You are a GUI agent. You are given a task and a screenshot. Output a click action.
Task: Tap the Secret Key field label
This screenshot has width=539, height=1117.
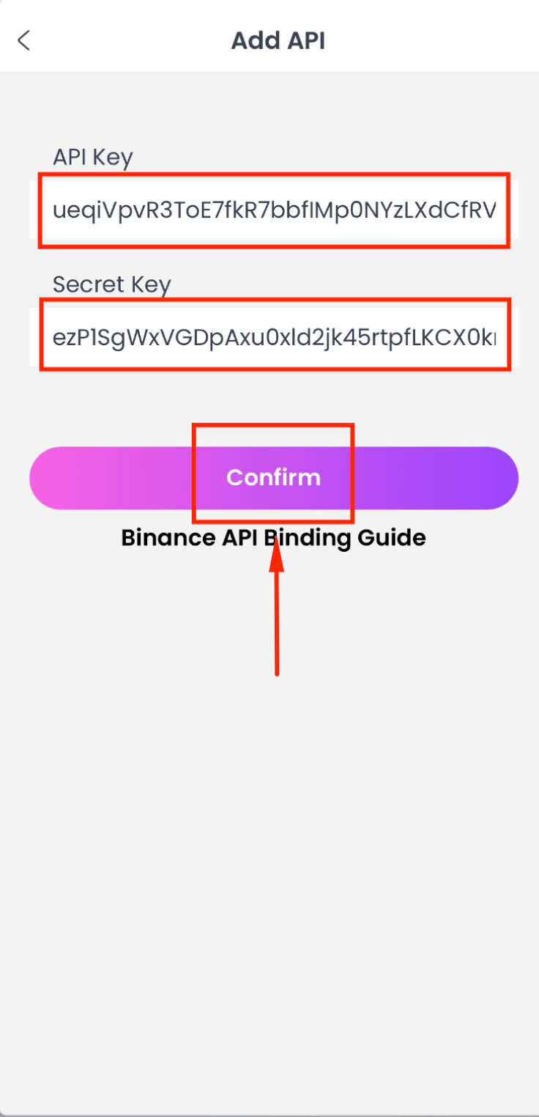(112, 284)
